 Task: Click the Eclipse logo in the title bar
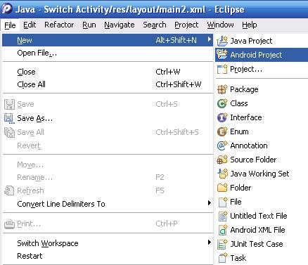click(x=7, y=9)
